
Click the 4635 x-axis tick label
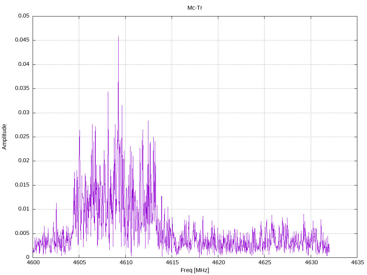pos(357,262)
